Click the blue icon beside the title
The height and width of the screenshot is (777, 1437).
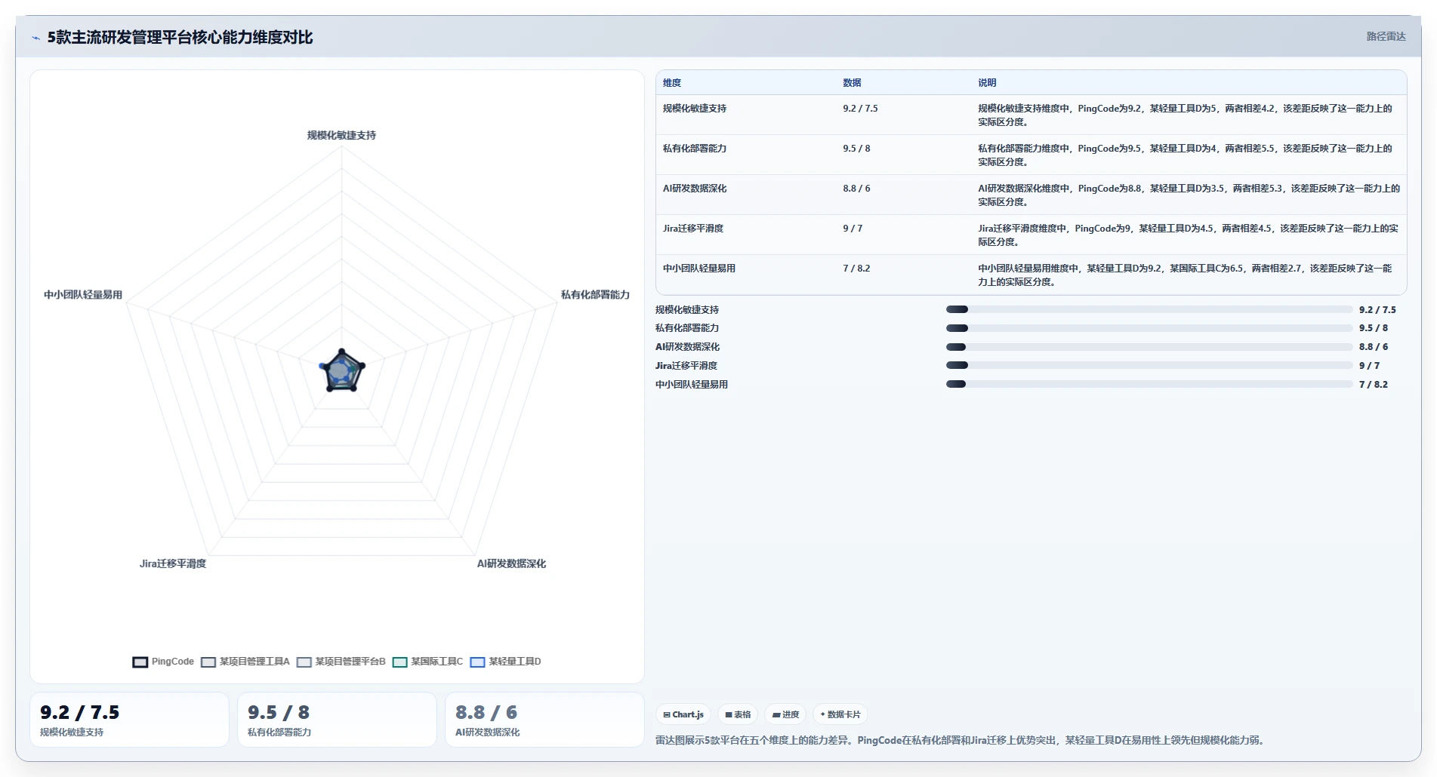tap(35, 38)
